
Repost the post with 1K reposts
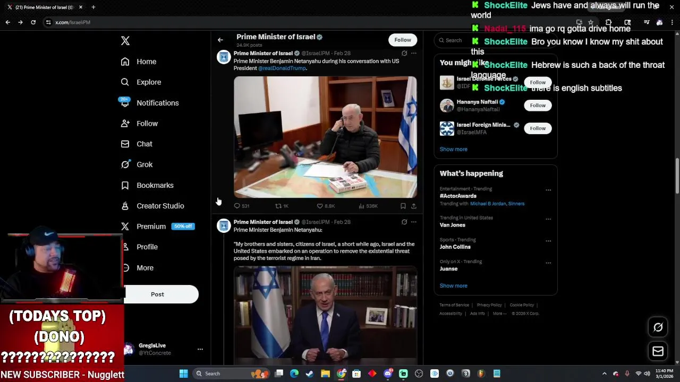coord(282,206)
